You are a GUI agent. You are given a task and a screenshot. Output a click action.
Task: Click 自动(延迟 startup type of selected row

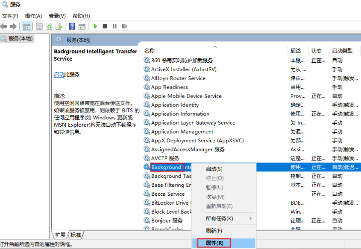tap(345, 167)
